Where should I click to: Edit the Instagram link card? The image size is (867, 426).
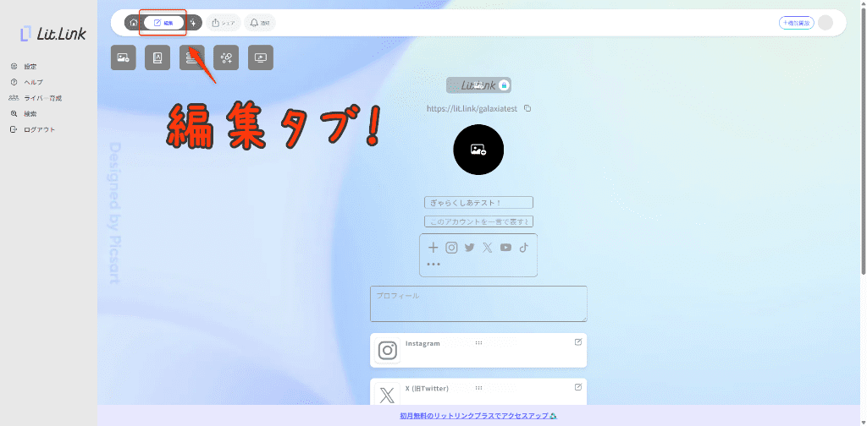tap(578, 342)
